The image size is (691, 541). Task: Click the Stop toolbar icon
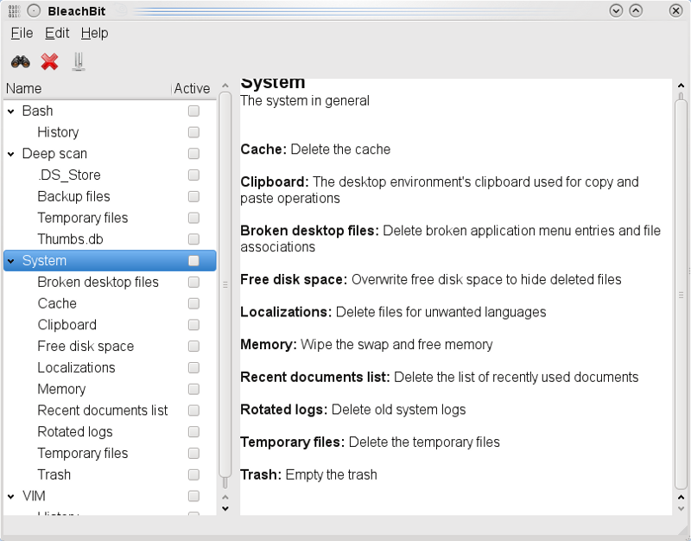pos(79,61)
